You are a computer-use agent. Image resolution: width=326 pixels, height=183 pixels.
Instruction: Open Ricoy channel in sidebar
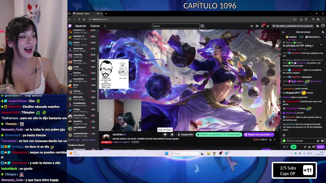(x=82, y=86)
